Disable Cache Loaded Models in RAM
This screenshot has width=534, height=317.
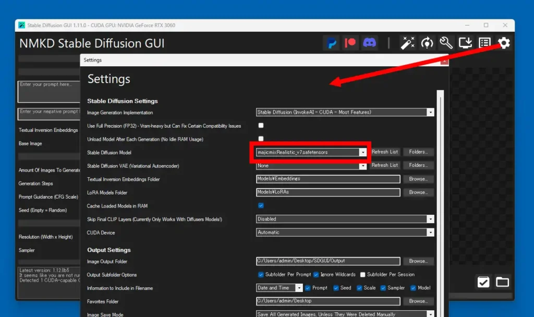pyautogui.click(x=261, y=205)
